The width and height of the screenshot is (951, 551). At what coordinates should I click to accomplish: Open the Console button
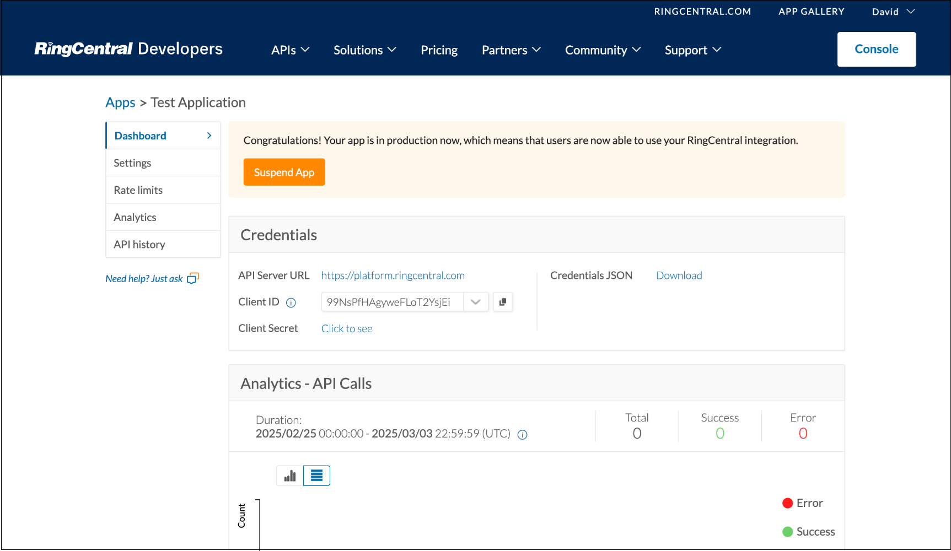[x=877, y=49]
